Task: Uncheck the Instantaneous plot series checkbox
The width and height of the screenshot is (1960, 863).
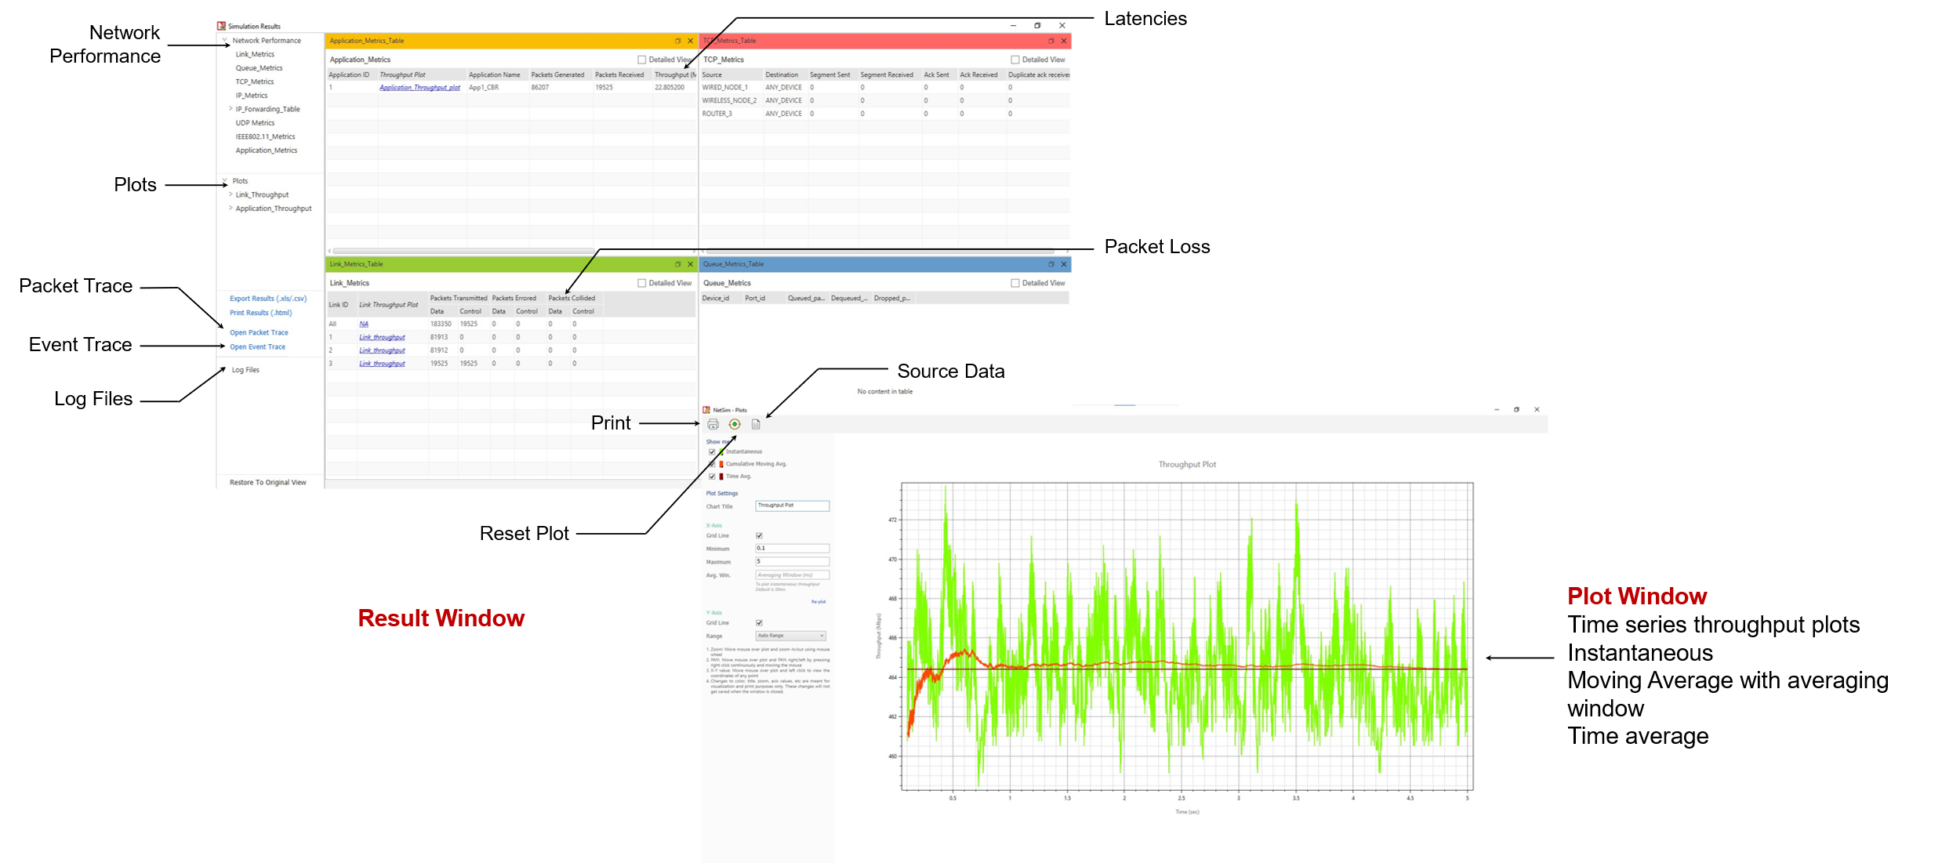Action: [712, 451]
